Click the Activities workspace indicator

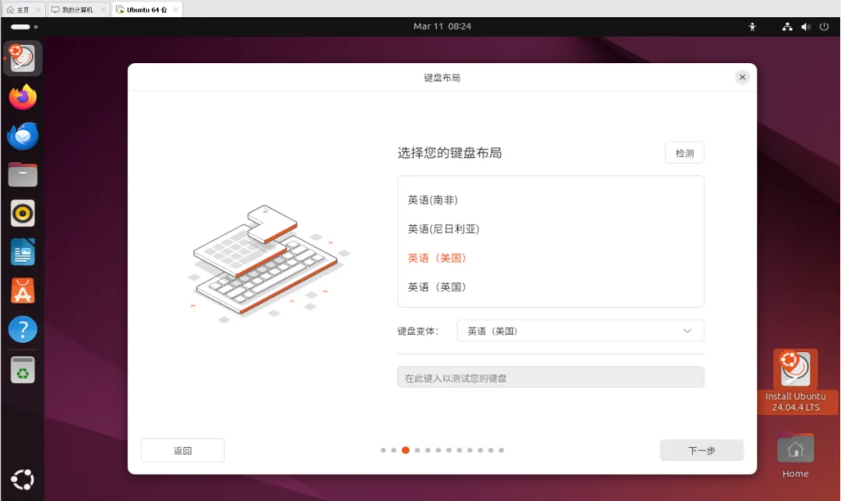(x=24, y=26)
